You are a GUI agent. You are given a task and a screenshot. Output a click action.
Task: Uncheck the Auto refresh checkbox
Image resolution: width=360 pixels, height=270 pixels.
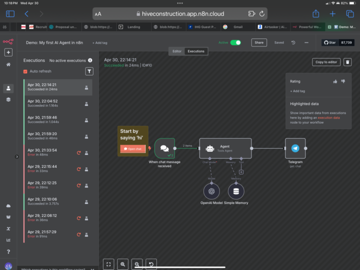[x=25, y=71]
